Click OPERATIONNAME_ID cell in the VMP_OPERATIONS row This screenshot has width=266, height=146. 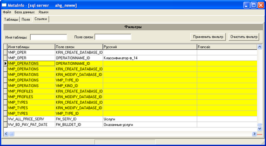tap(79, 64)
